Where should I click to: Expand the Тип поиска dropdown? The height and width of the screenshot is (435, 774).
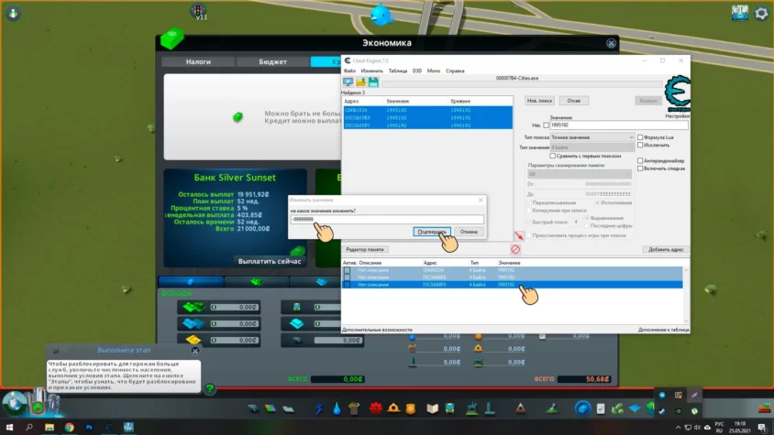592,137
